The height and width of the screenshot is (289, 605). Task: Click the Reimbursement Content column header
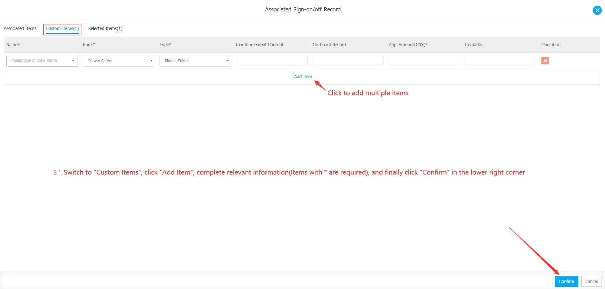click(x=260, y=45)
